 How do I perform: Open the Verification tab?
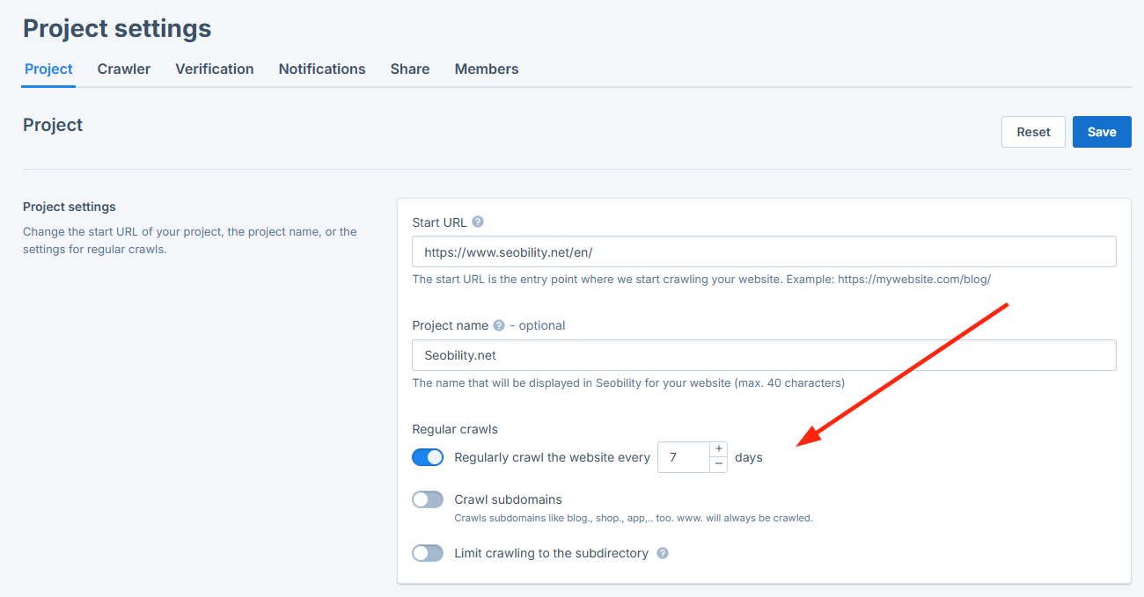pos(215,69)
